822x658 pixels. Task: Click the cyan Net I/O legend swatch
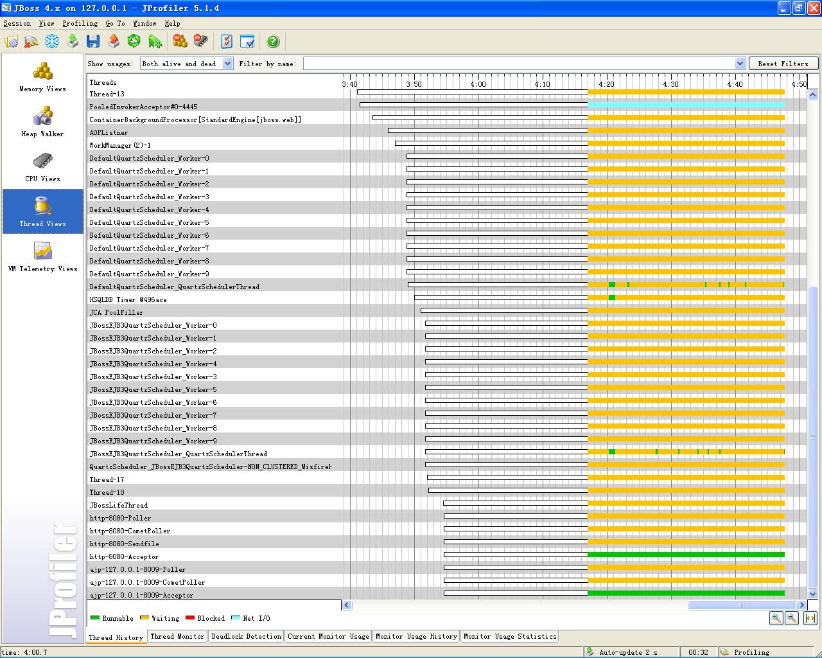236,618
